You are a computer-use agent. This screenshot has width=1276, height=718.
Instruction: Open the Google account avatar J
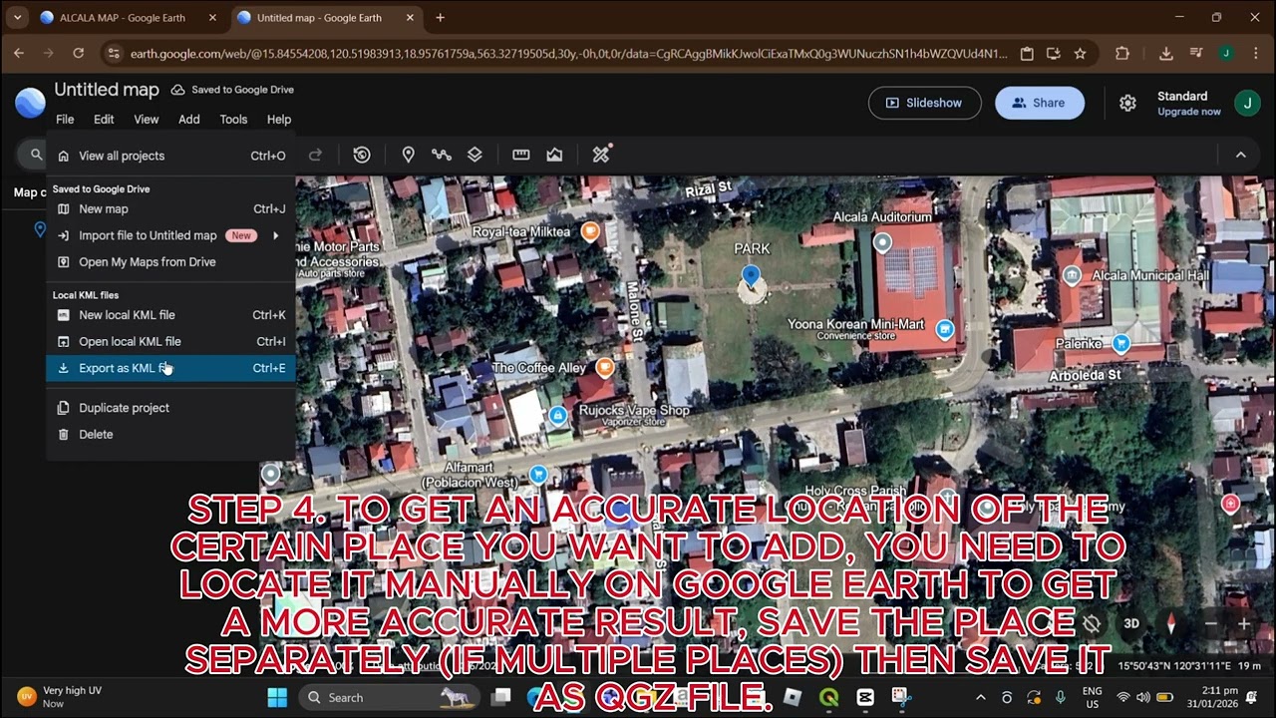point(1247,103)
